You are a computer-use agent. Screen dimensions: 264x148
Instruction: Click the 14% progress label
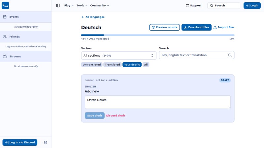(x=232, y=39)
